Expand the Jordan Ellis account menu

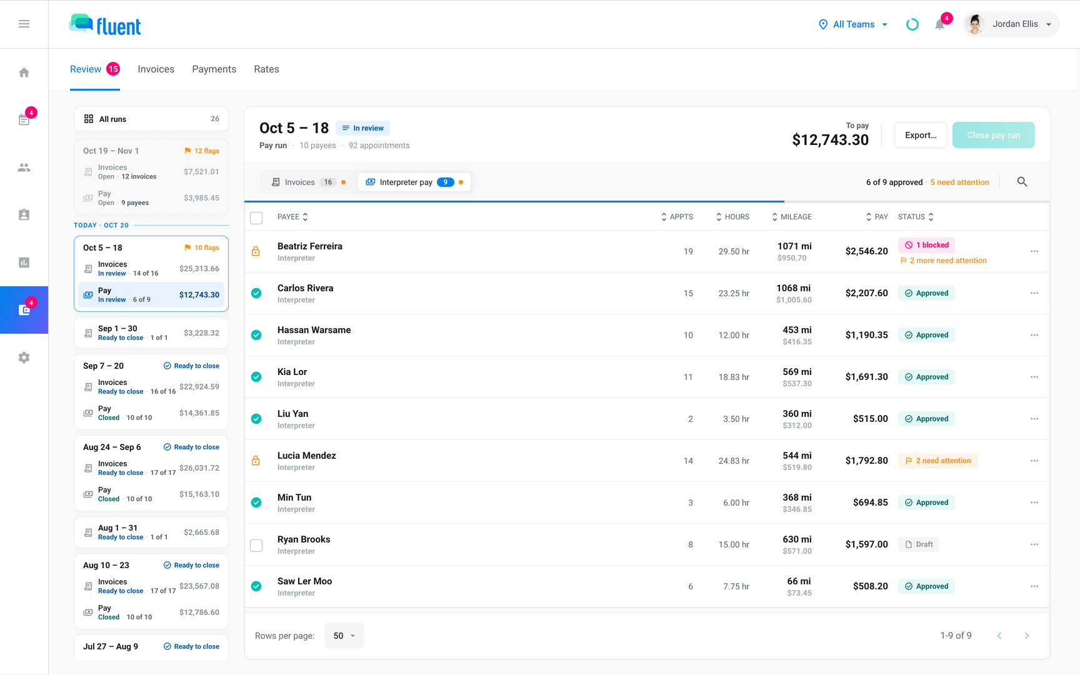pos(1011,24)
